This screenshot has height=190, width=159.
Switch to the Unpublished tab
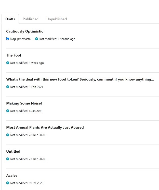tap(57, 19)
